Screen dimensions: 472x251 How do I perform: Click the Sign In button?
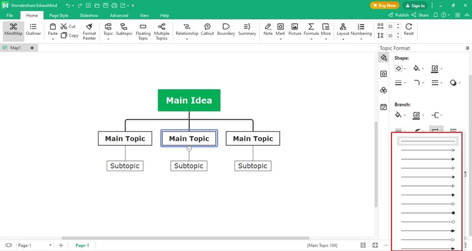[x=415, y=6]
